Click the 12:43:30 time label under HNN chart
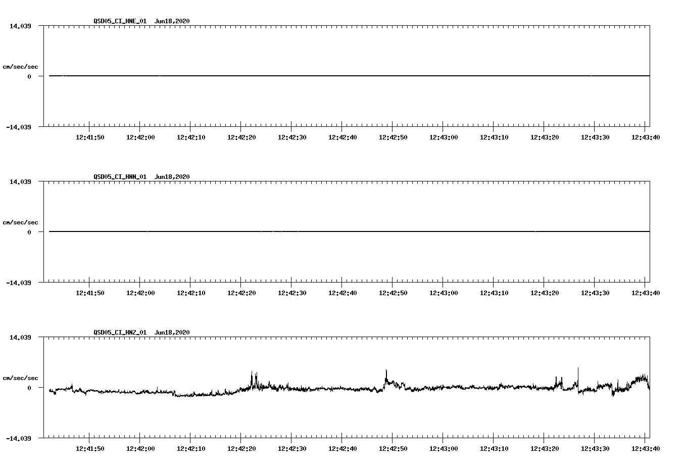 (595, 293)
